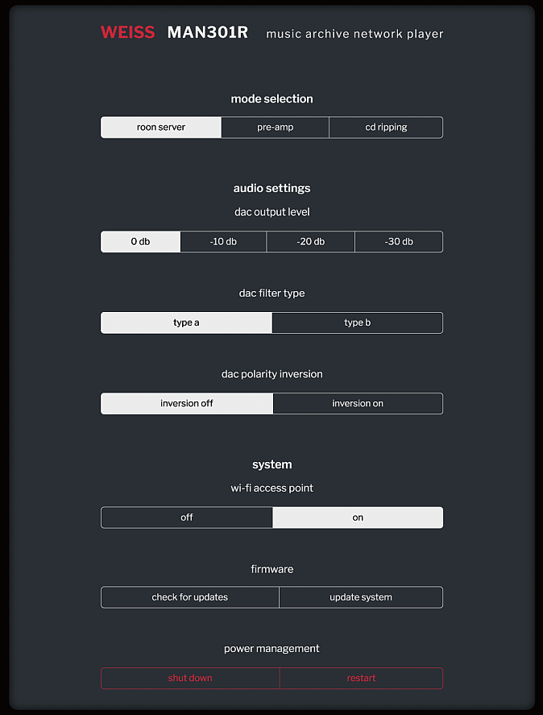Set dac output level to 0 db

pos(141,242)
